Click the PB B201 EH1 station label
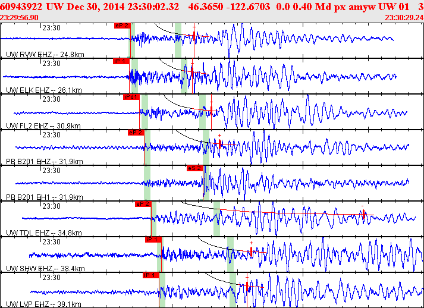424x308 pixels. point(45,197)
